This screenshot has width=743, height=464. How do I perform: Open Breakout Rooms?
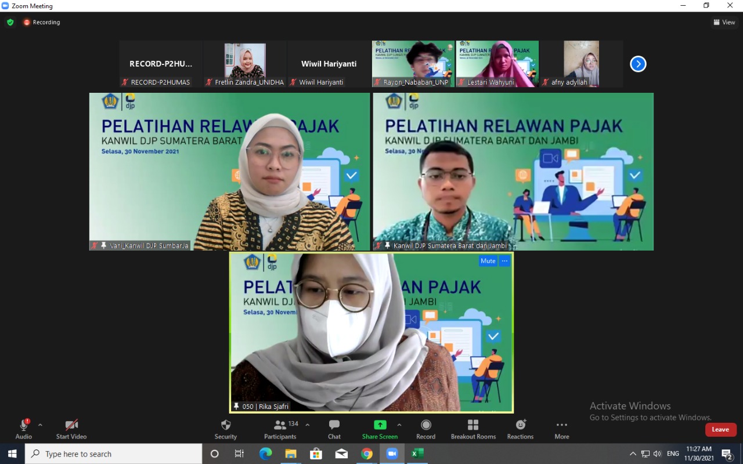click(473, 425)
